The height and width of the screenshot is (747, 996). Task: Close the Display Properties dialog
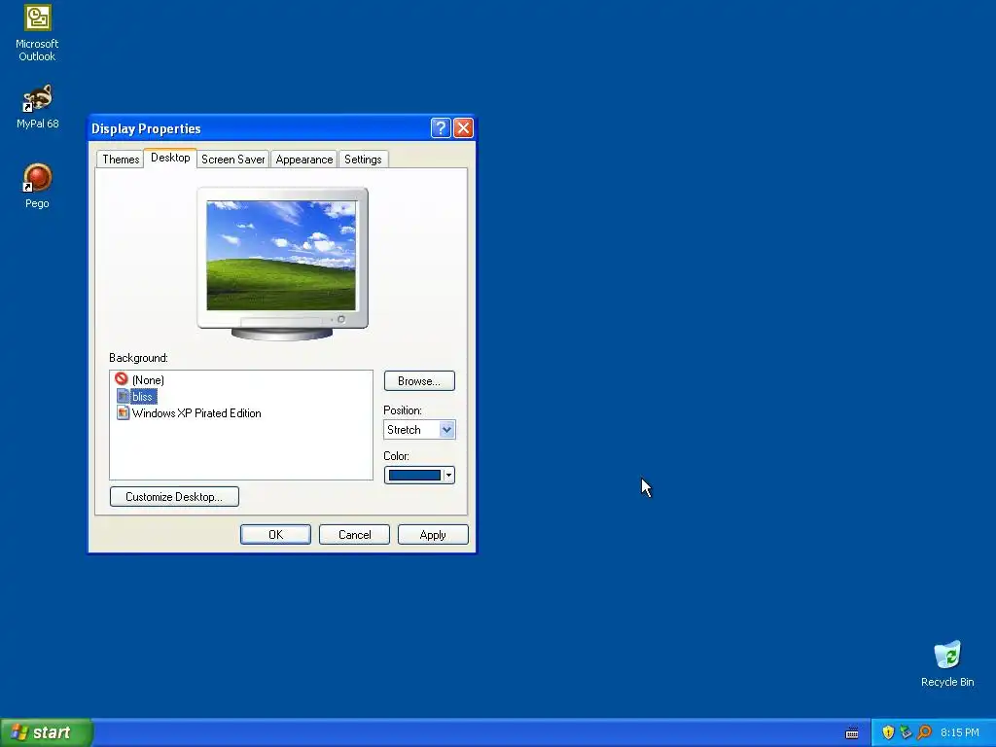463,128
